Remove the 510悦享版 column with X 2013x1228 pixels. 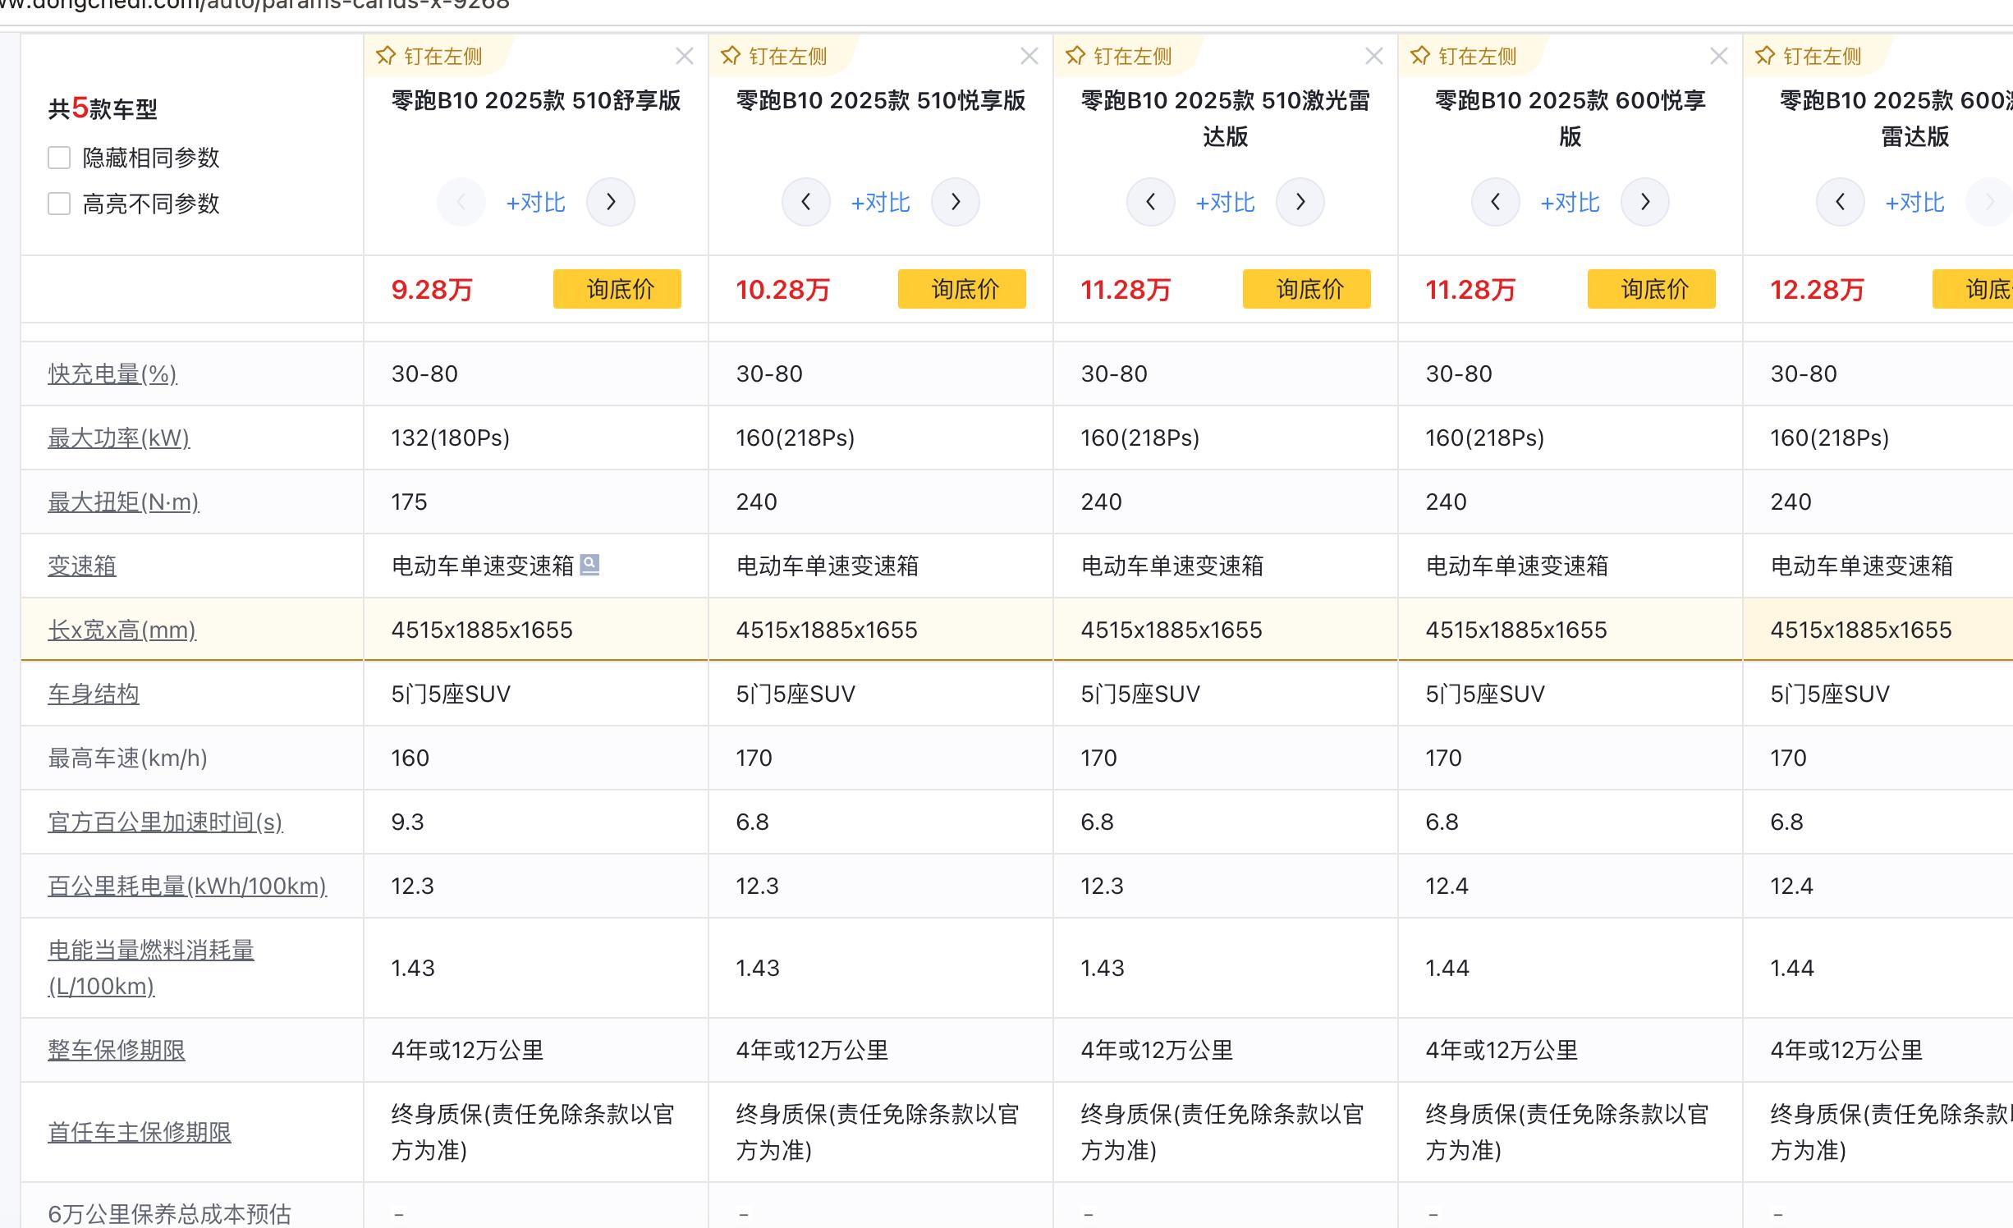click(x=1029, y=56)
